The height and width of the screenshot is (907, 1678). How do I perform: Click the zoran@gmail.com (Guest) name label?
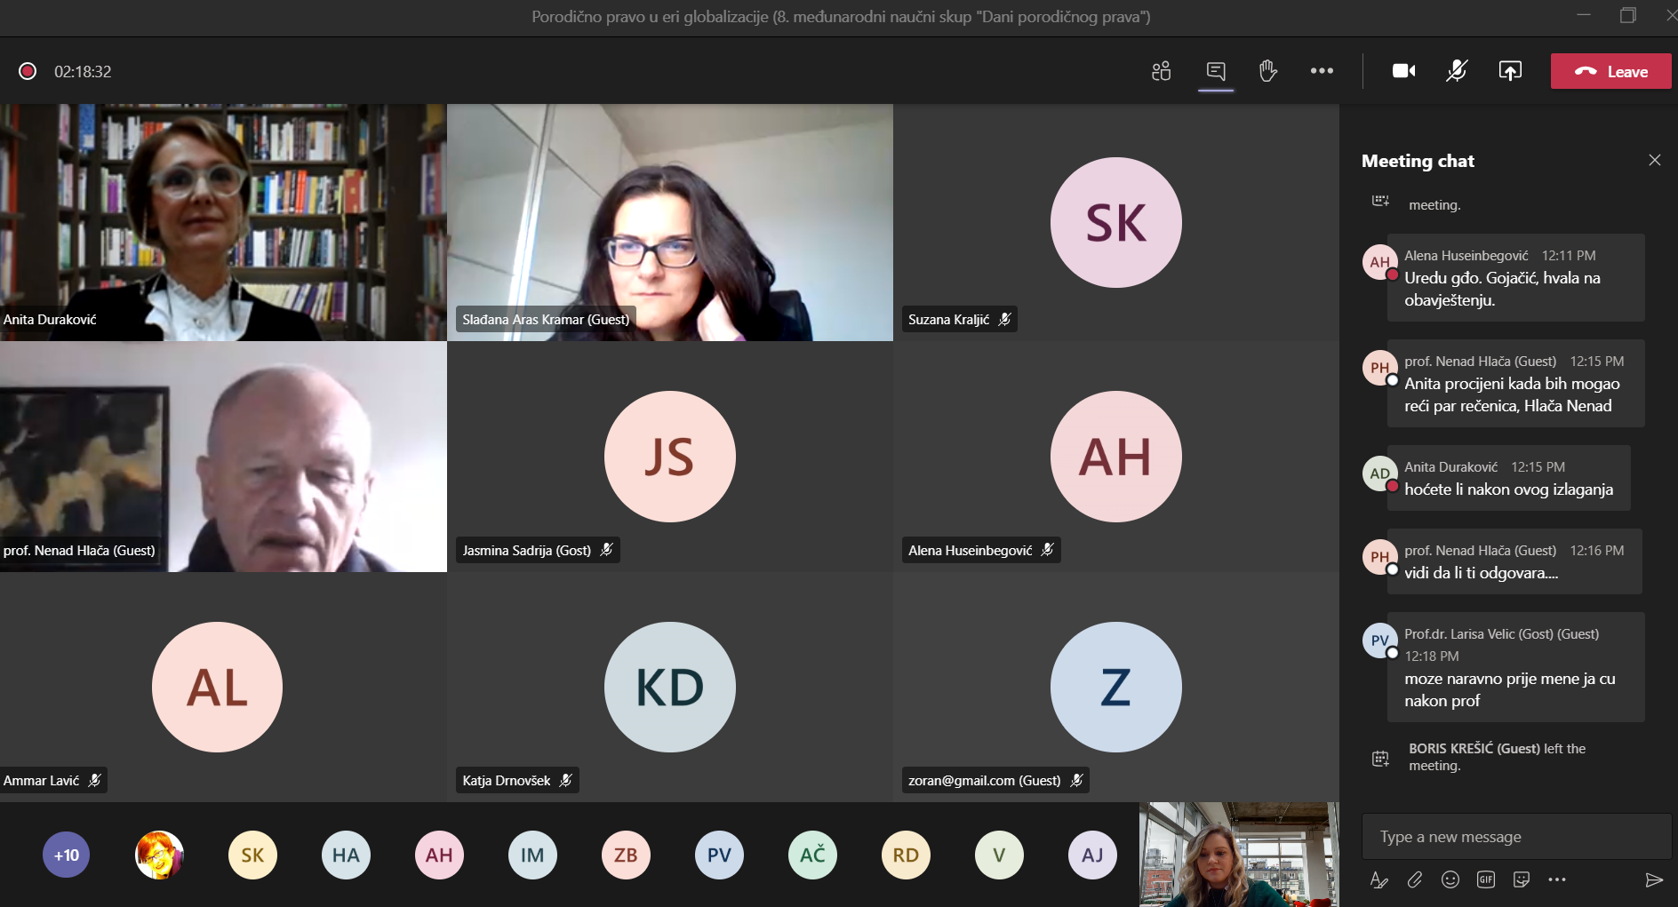995,780
